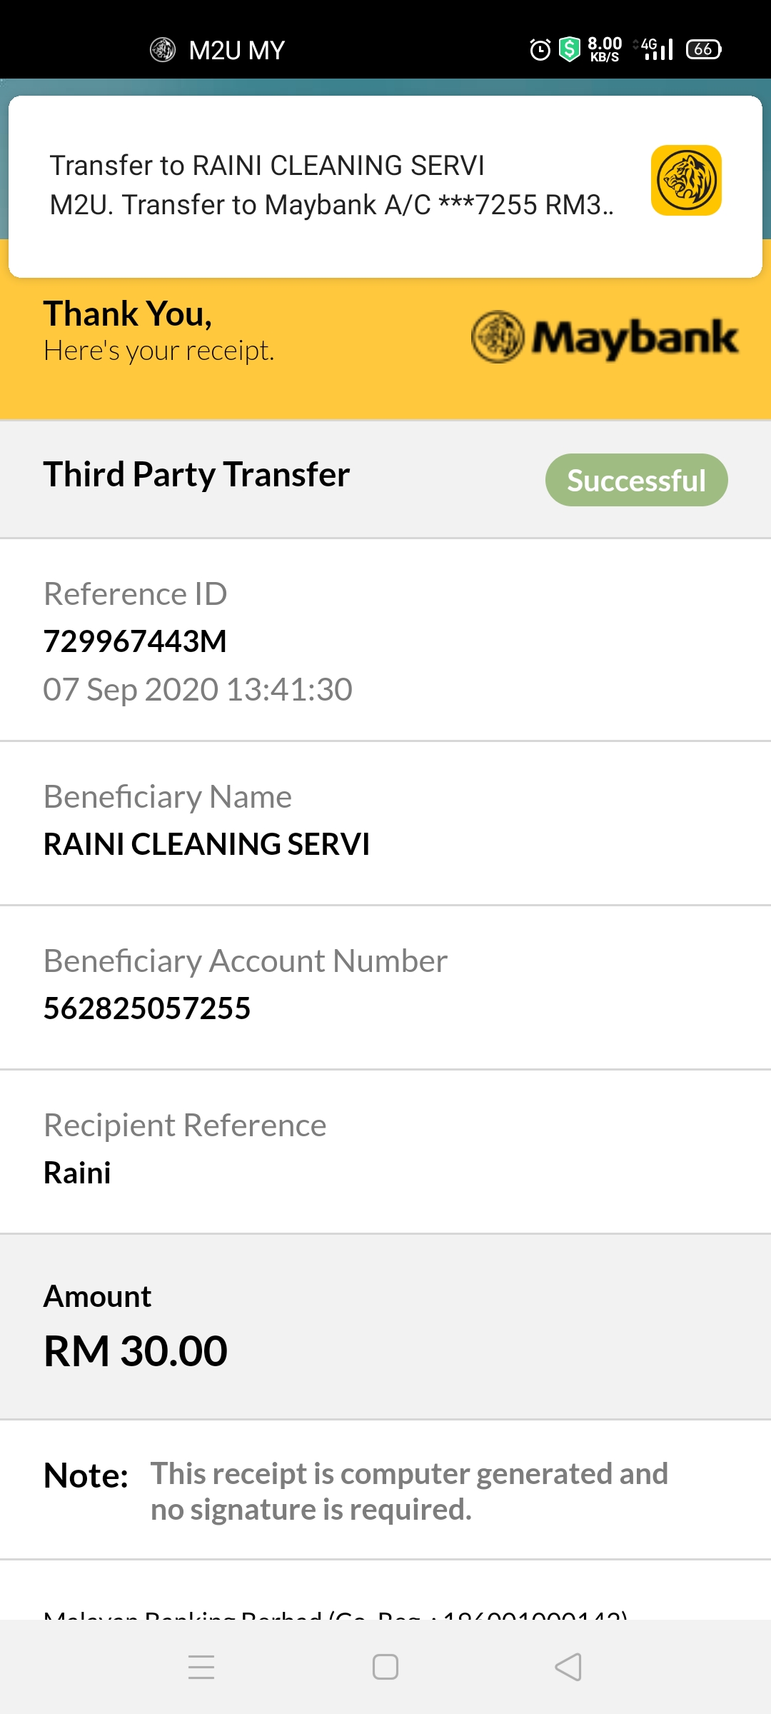Tap the 4G signal strength icon
Viewport: 771px width, 1714px height.
tap(656, 49)
